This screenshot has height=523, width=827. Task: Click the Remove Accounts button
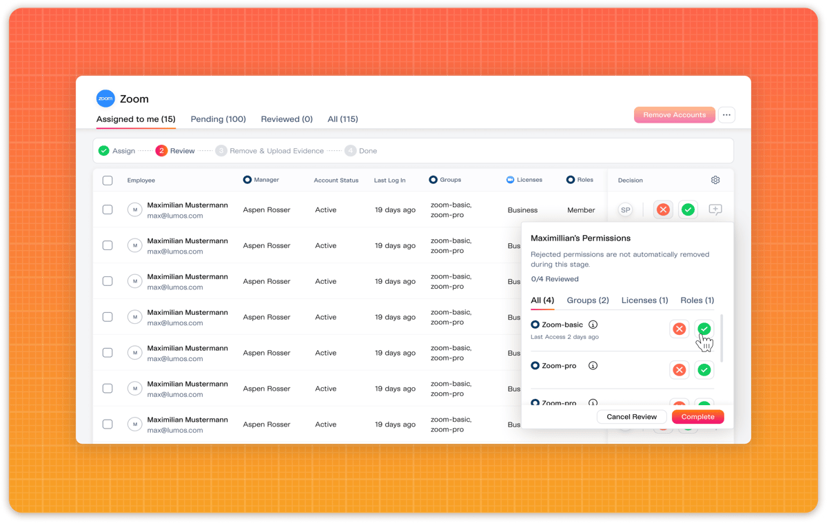(674, 114)
